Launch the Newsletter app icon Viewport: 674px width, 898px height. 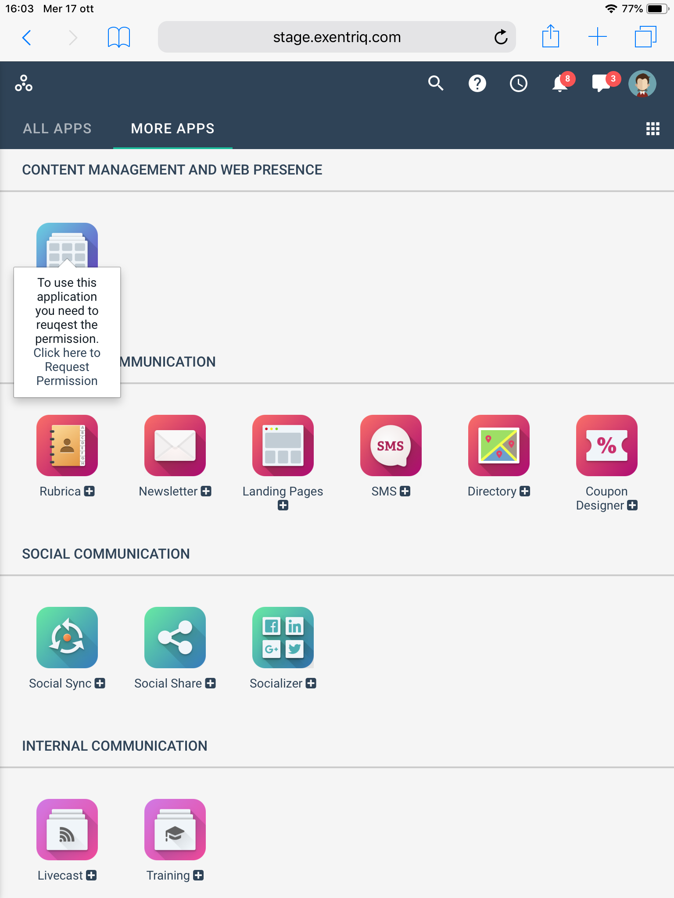(175, 445)
